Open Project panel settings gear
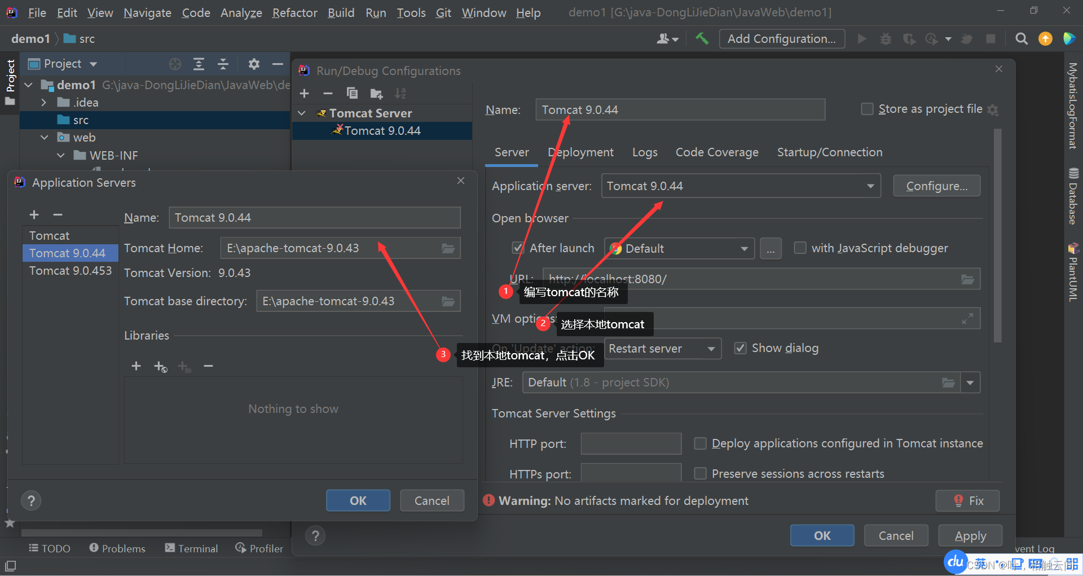This screenshot has width=1083, height=576. point(254,64)
